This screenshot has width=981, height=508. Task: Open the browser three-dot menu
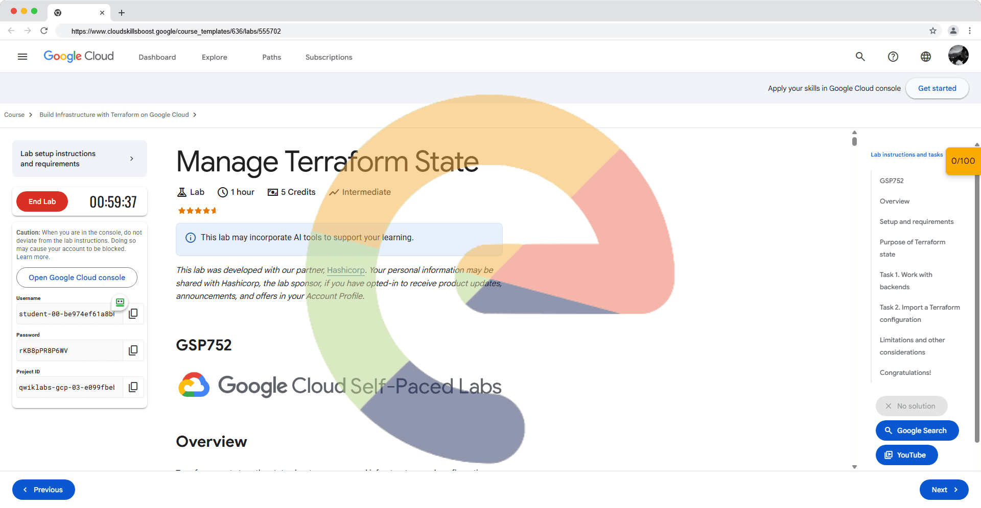tap(970, 31)
